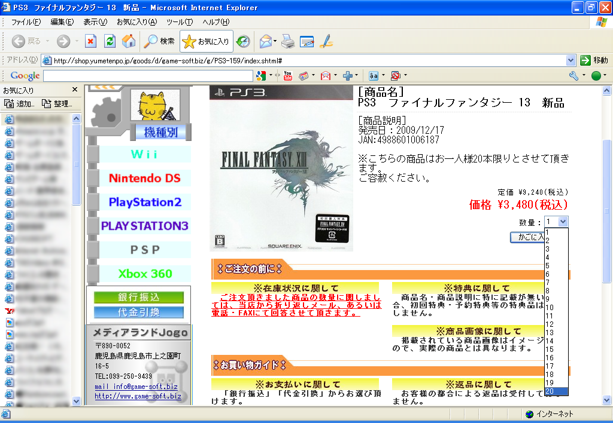Click the Mail envelope toolbar icon
Screen dimensions: 613x423
[266, 41]
